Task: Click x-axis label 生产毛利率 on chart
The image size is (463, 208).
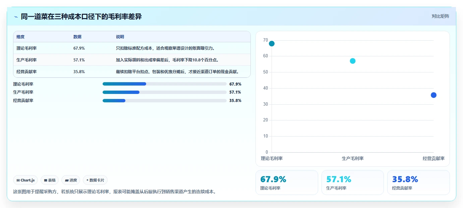Action: [x=353, y=158]
